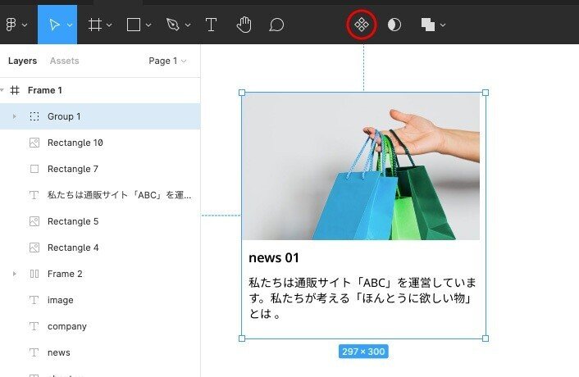Open main menu dropdown arrow
The image size is (579, 377).
pyautogui.click(x=25, y=25)
